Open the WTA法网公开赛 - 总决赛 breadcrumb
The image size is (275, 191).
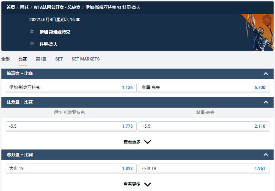click(x=57, y=7)
